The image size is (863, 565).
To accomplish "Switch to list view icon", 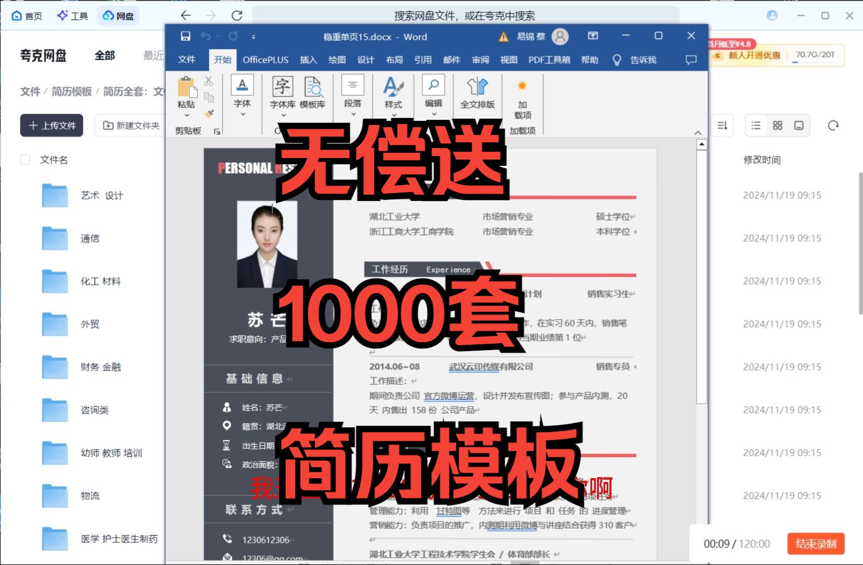I will click(x=756, y=125).
